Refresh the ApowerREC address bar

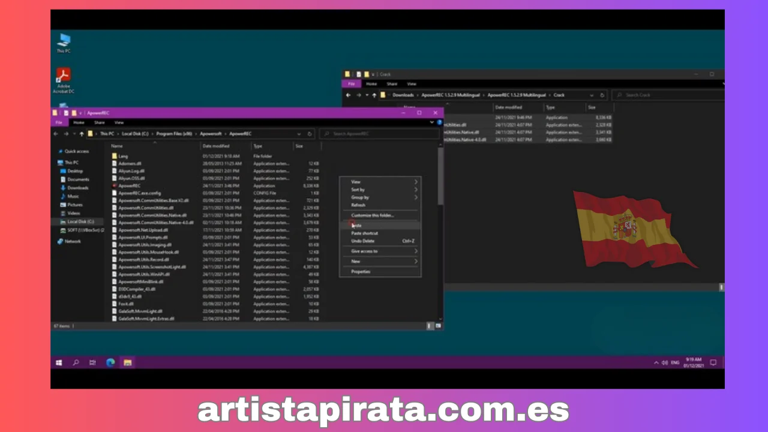pos(310,134)
